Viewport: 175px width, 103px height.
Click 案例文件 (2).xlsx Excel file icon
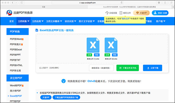[111, 45]
